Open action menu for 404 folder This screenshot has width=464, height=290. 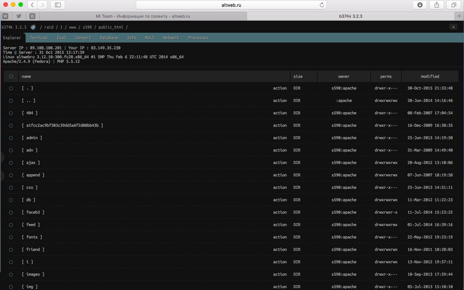[280, 113]
